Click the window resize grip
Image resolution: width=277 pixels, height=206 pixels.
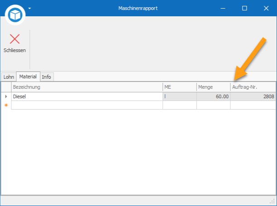coord(272,201)
